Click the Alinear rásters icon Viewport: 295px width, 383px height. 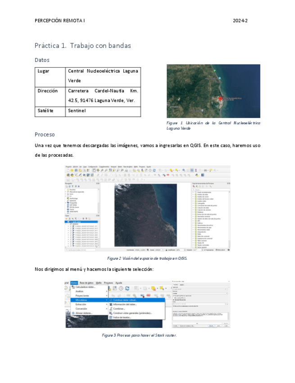[73, 313]
